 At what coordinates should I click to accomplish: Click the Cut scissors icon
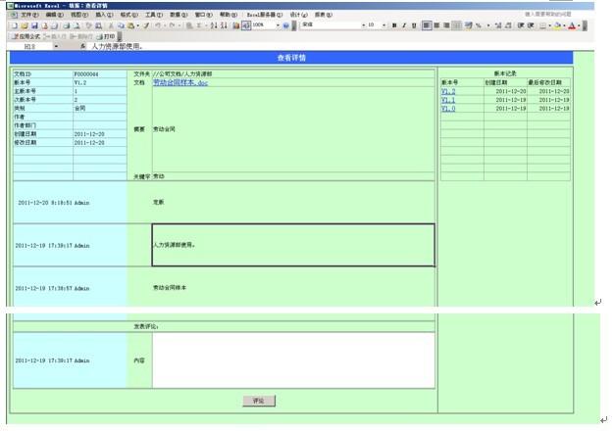point(111,25)
